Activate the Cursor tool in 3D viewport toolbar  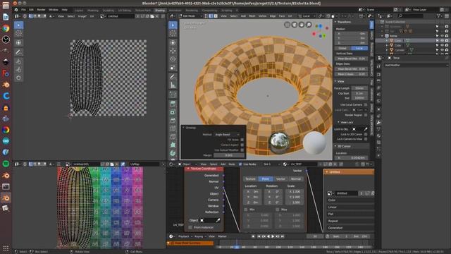point(173,34)
